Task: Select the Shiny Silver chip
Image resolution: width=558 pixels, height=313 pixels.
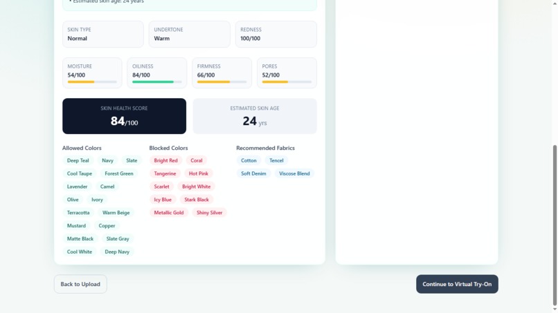Action: 209,213
